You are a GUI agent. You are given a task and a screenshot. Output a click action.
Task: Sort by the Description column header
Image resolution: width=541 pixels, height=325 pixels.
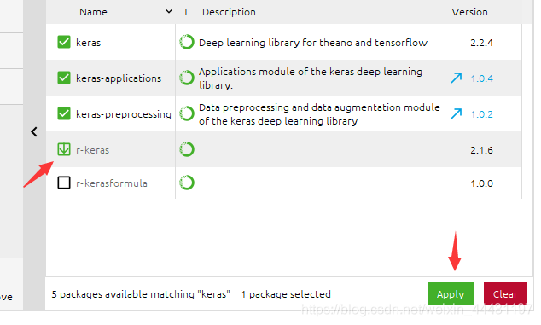click(x=229, y=12)
